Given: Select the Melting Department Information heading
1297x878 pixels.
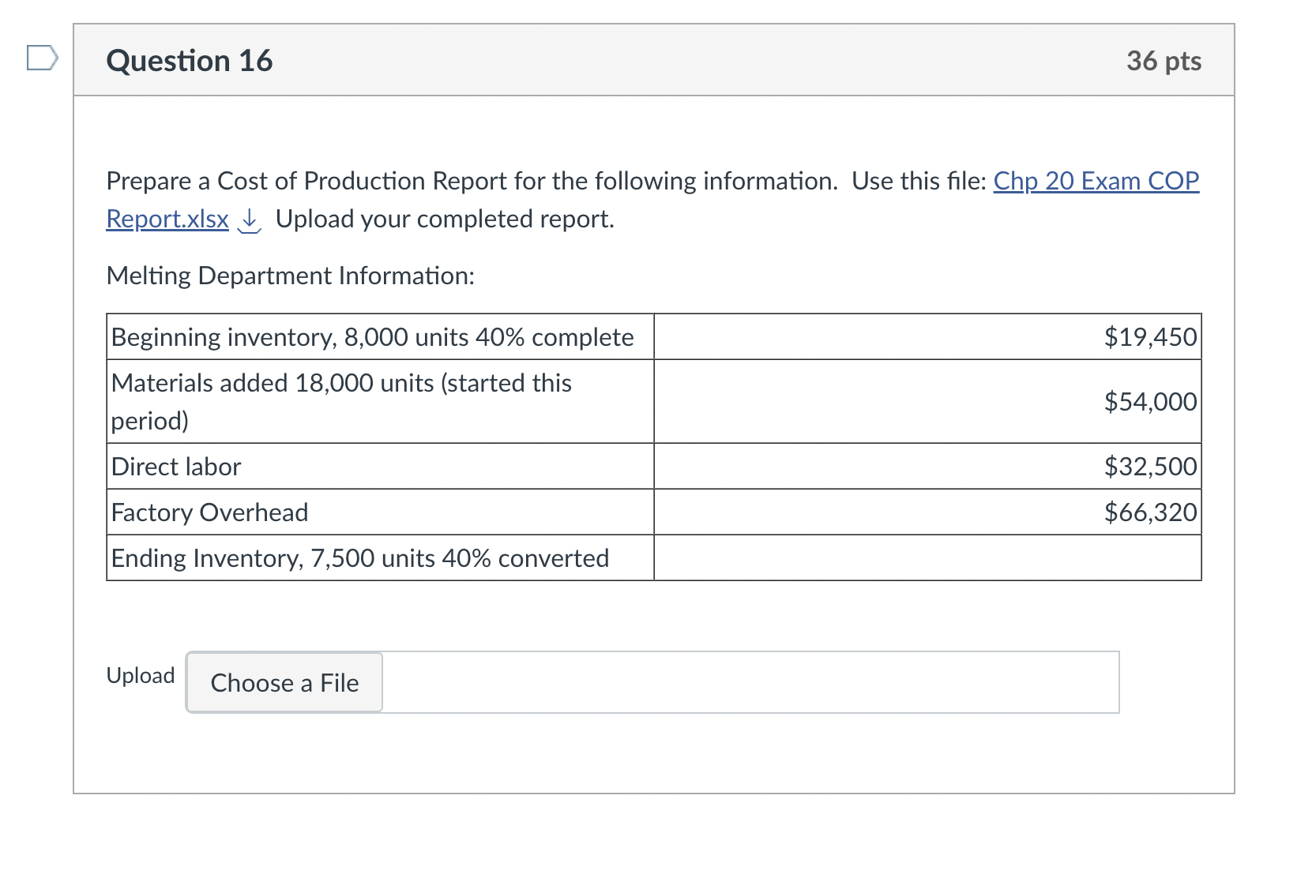Looking at the screenshot, I should click(289, 276).
